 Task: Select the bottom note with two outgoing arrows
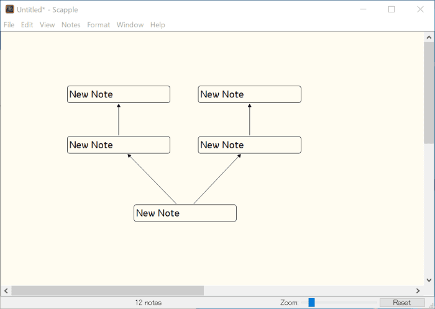coord(185,213)
